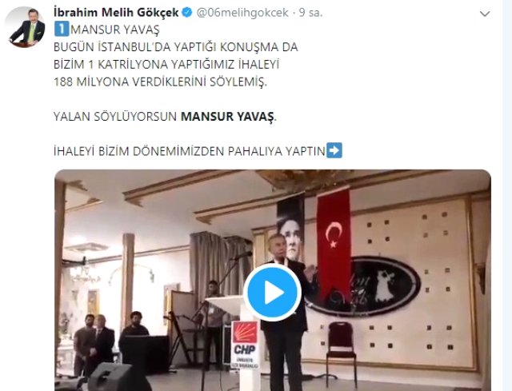The width and height of the screenshot is (512, 391).
Task: Click the blue verified badge
Action: (x=186, y=13)
